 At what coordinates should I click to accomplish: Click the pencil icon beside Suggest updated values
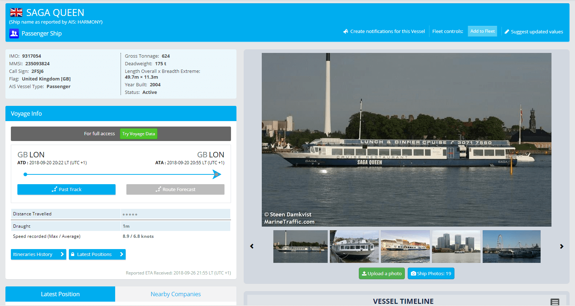click(507, 32)
